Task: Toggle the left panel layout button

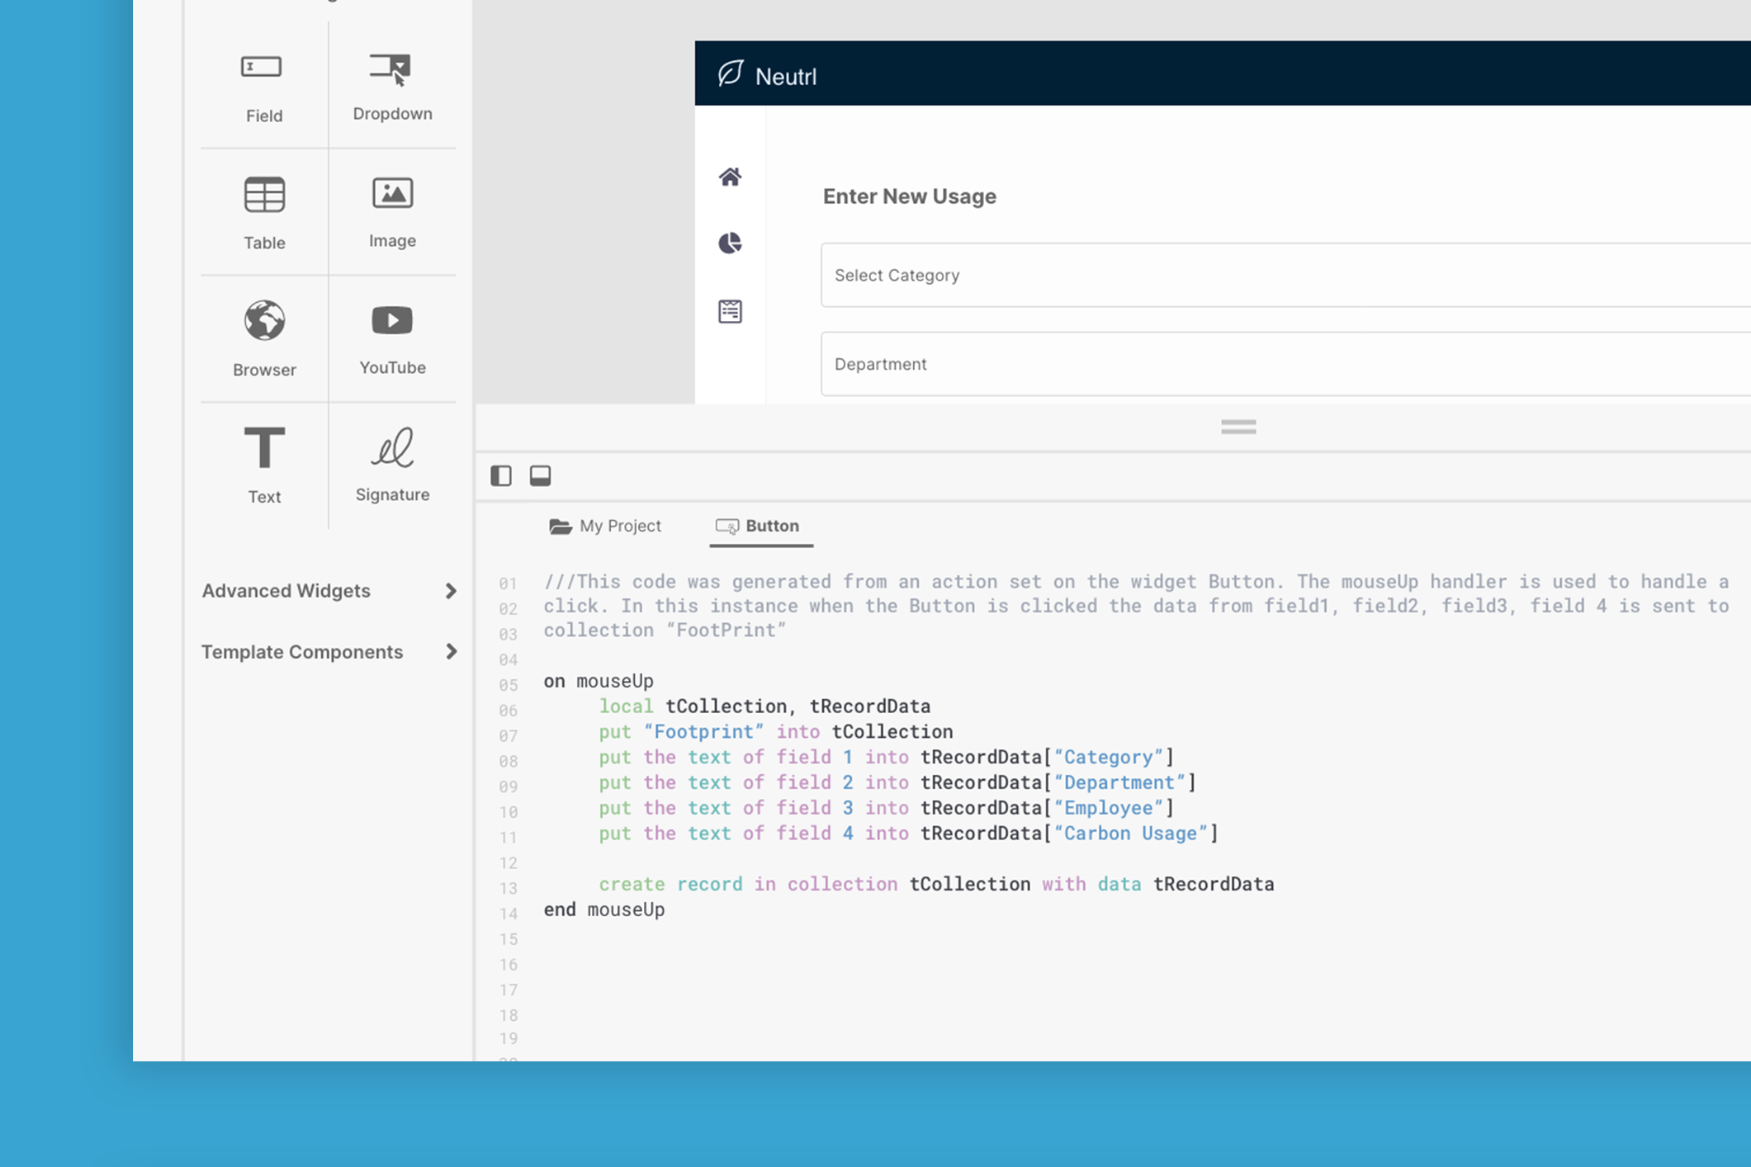Action: [501, 475]
